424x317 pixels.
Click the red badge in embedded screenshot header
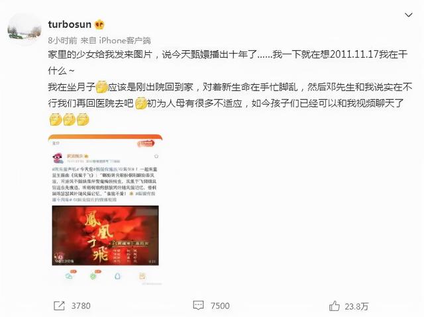146,144
